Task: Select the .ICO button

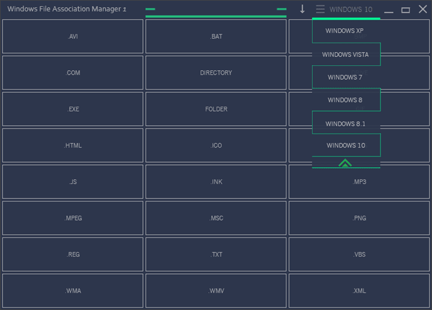Action: 216,145
